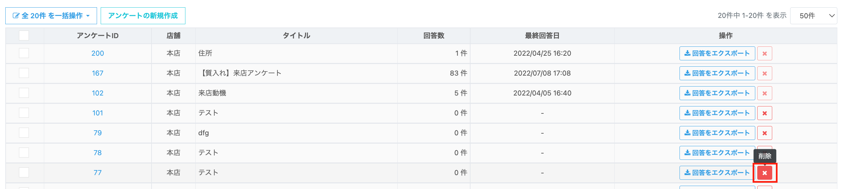
Task: Export answers for survey 77
Action: click(x=717, y=173)
